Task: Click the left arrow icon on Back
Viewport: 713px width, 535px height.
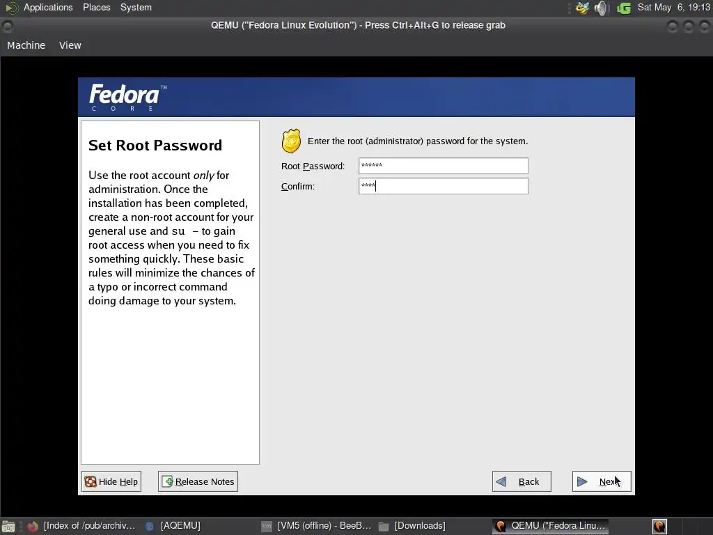Action: click(x=501, y=481)
